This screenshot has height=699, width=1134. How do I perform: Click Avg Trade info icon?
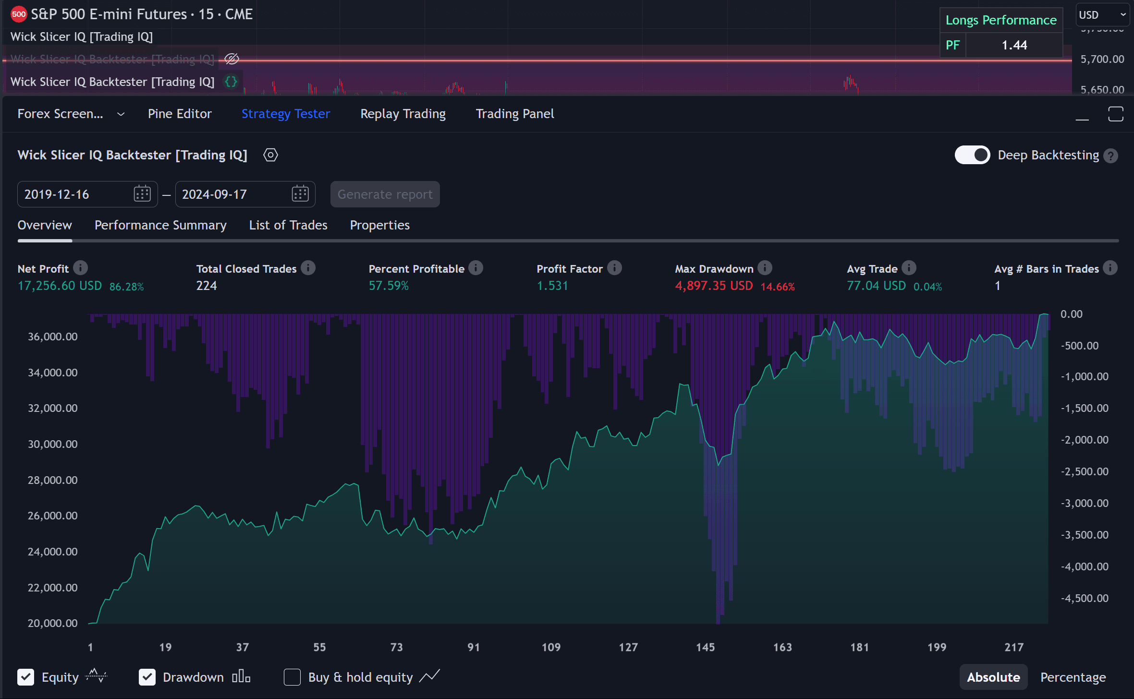(909, 268)
